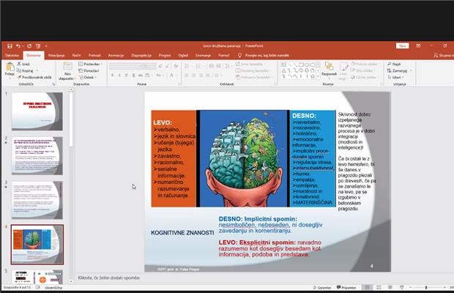Screen dimensions: 454x293
Task: Click Pretvori v SmartArt
Action: pyautogui.click(x=254, y=78)
